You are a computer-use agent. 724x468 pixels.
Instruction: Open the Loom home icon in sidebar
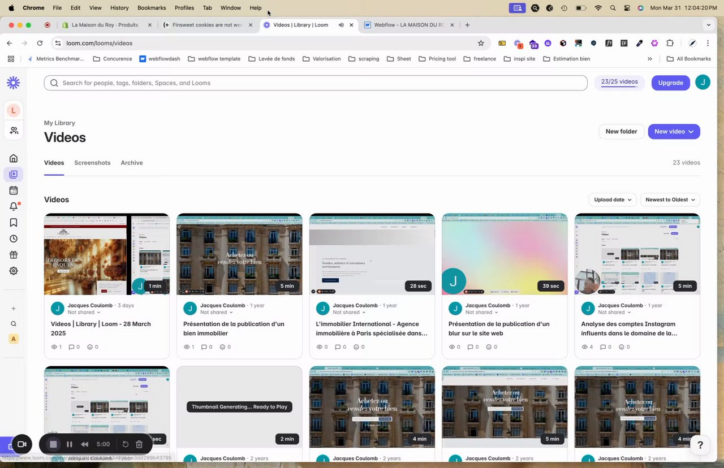point(14,158)
